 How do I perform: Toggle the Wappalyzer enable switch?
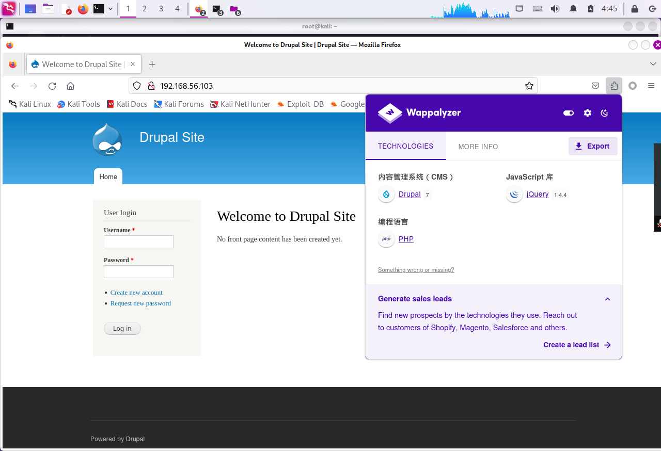tap(569, 113)
